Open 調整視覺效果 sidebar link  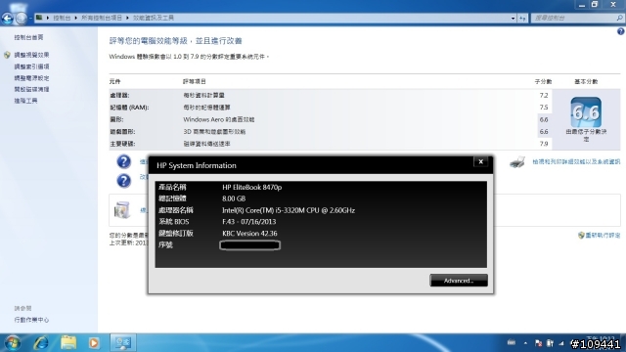[31, 55]
